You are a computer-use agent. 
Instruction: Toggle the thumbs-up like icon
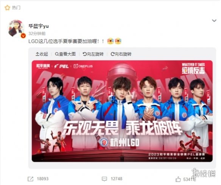click(178, 179)
